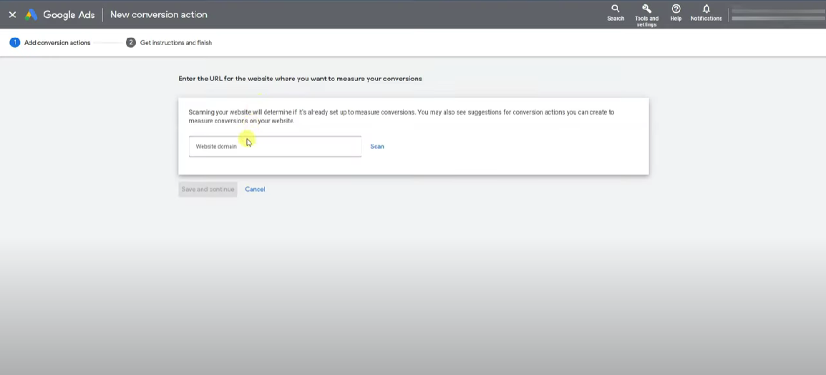This screenshot has height=375, width=826.
Task: Open Search with the magnifier icon
Action: 616,9
